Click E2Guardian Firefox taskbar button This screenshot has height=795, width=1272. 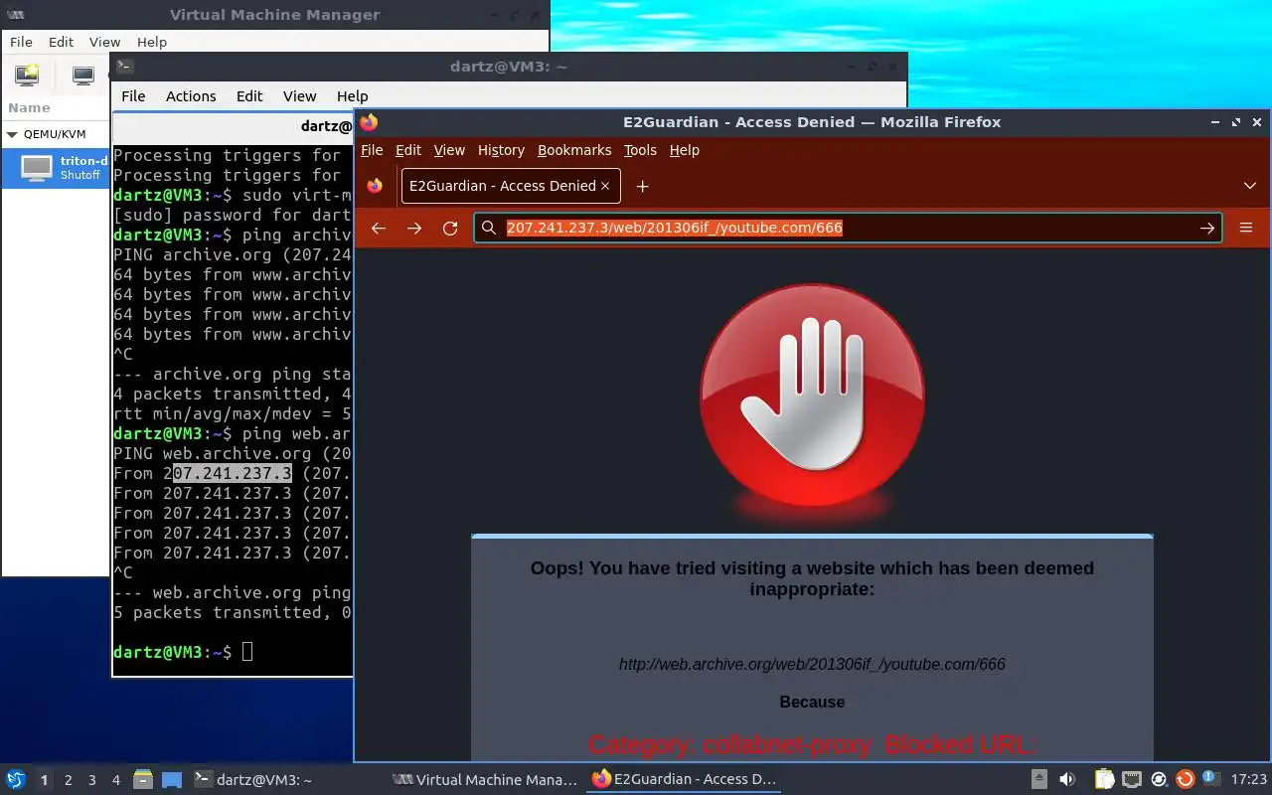(684, 780)
